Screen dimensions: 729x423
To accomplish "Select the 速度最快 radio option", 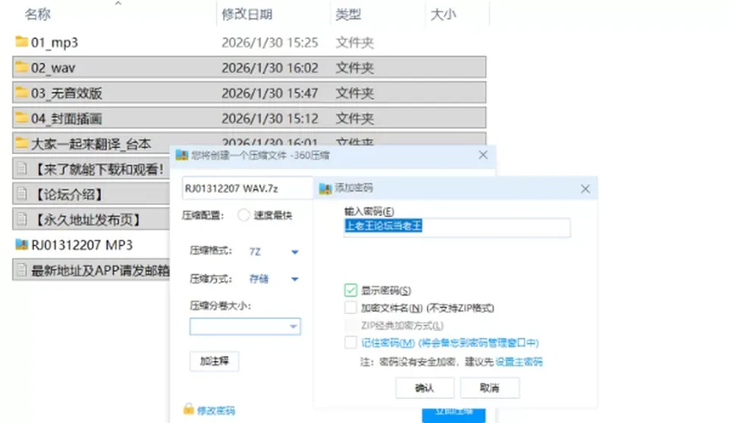I will point(244,215).
